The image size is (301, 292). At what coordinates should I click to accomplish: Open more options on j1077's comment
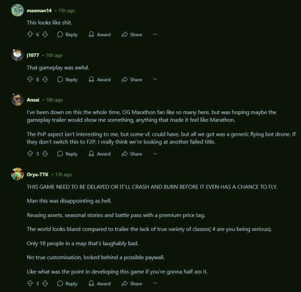[155, 80]
